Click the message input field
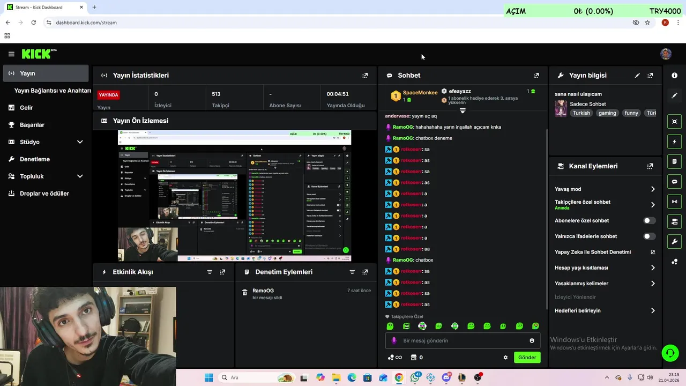The width and height of the screenshot is (686, 386). click(463, 340)
